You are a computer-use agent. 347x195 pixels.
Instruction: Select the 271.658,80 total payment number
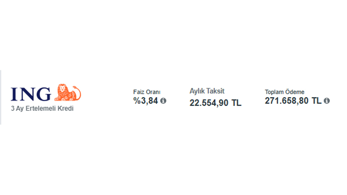coord(287,101)
